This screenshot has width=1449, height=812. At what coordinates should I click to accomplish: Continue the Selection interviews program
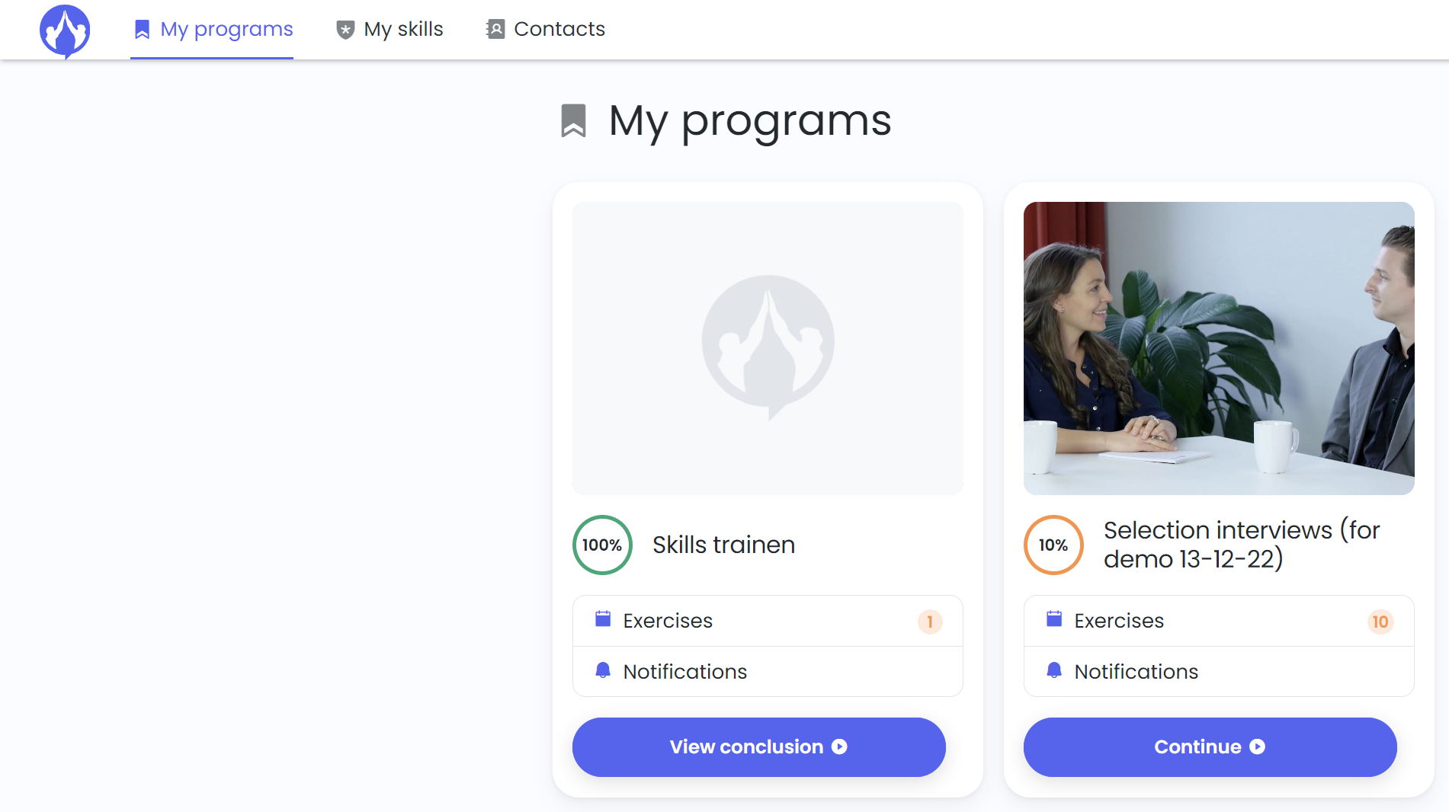[1210, 747]
